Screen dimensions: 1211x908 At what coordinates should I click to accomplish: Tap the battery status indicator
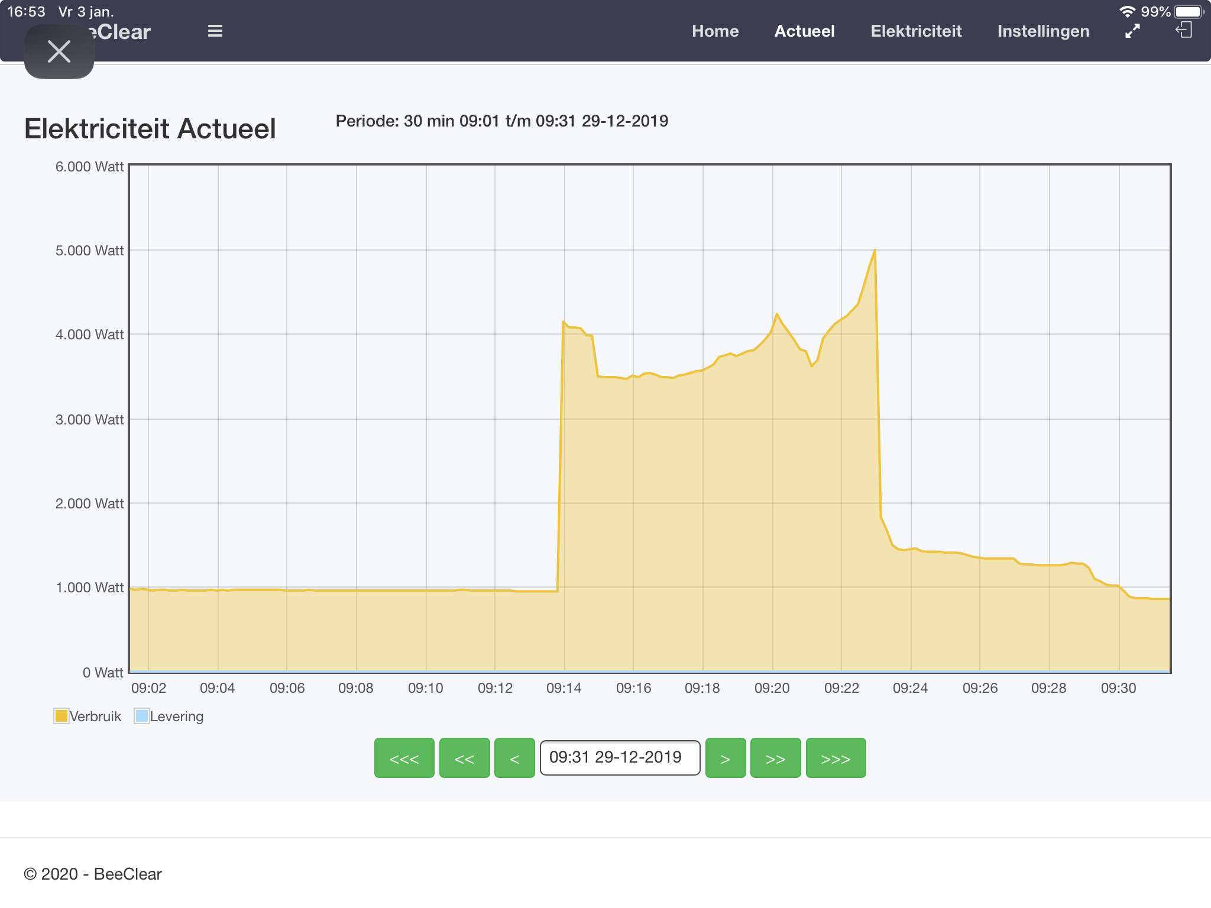click(1189, 12)
